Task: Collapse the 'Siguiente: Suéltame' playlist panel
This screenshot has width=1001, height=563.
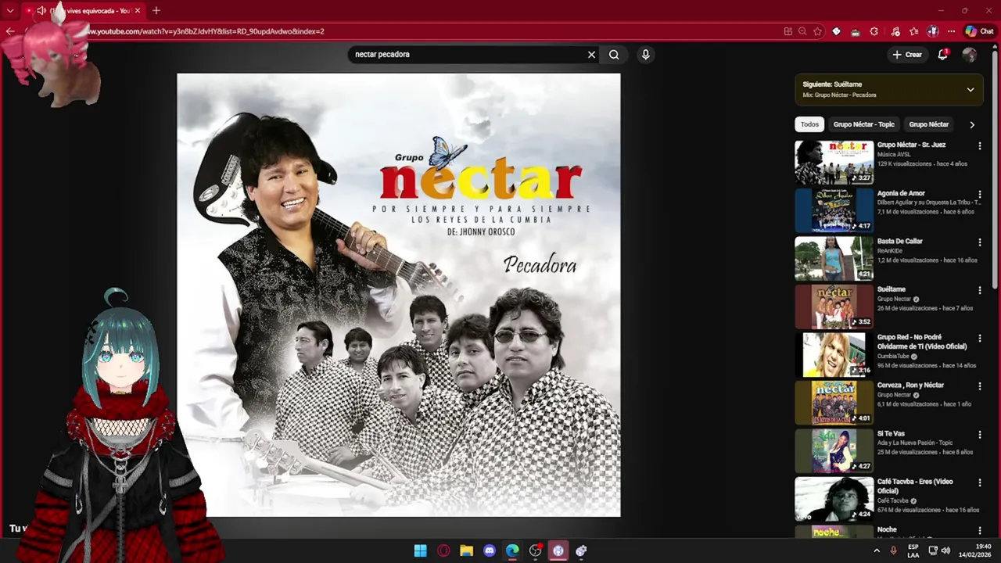Action: tap(971, 90)
